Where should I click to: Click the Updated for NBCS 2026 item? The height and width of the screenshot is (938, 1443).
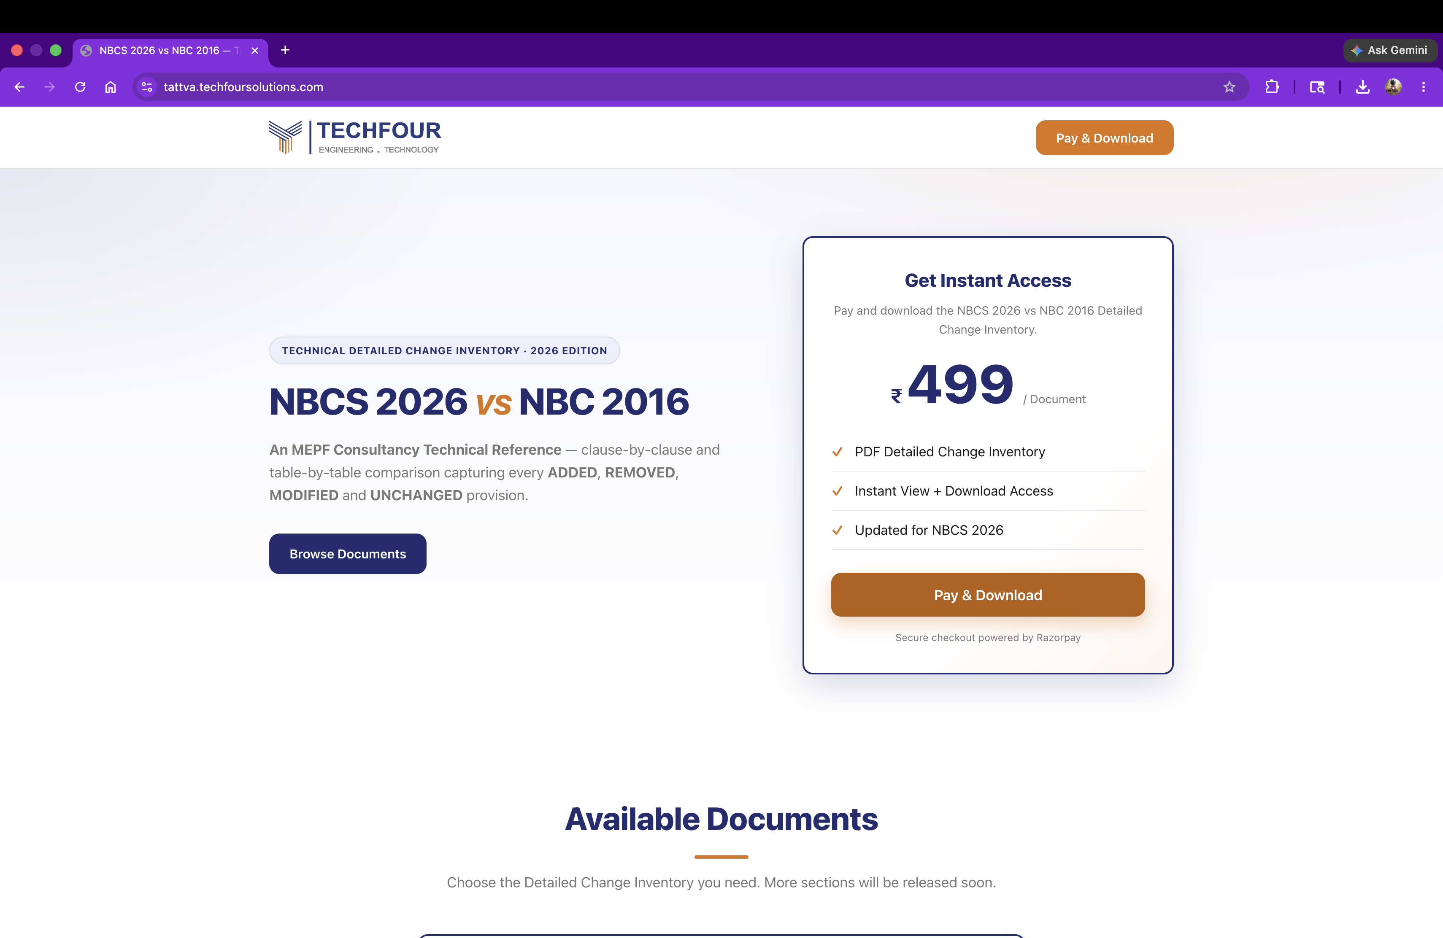(x=929, y=530)
